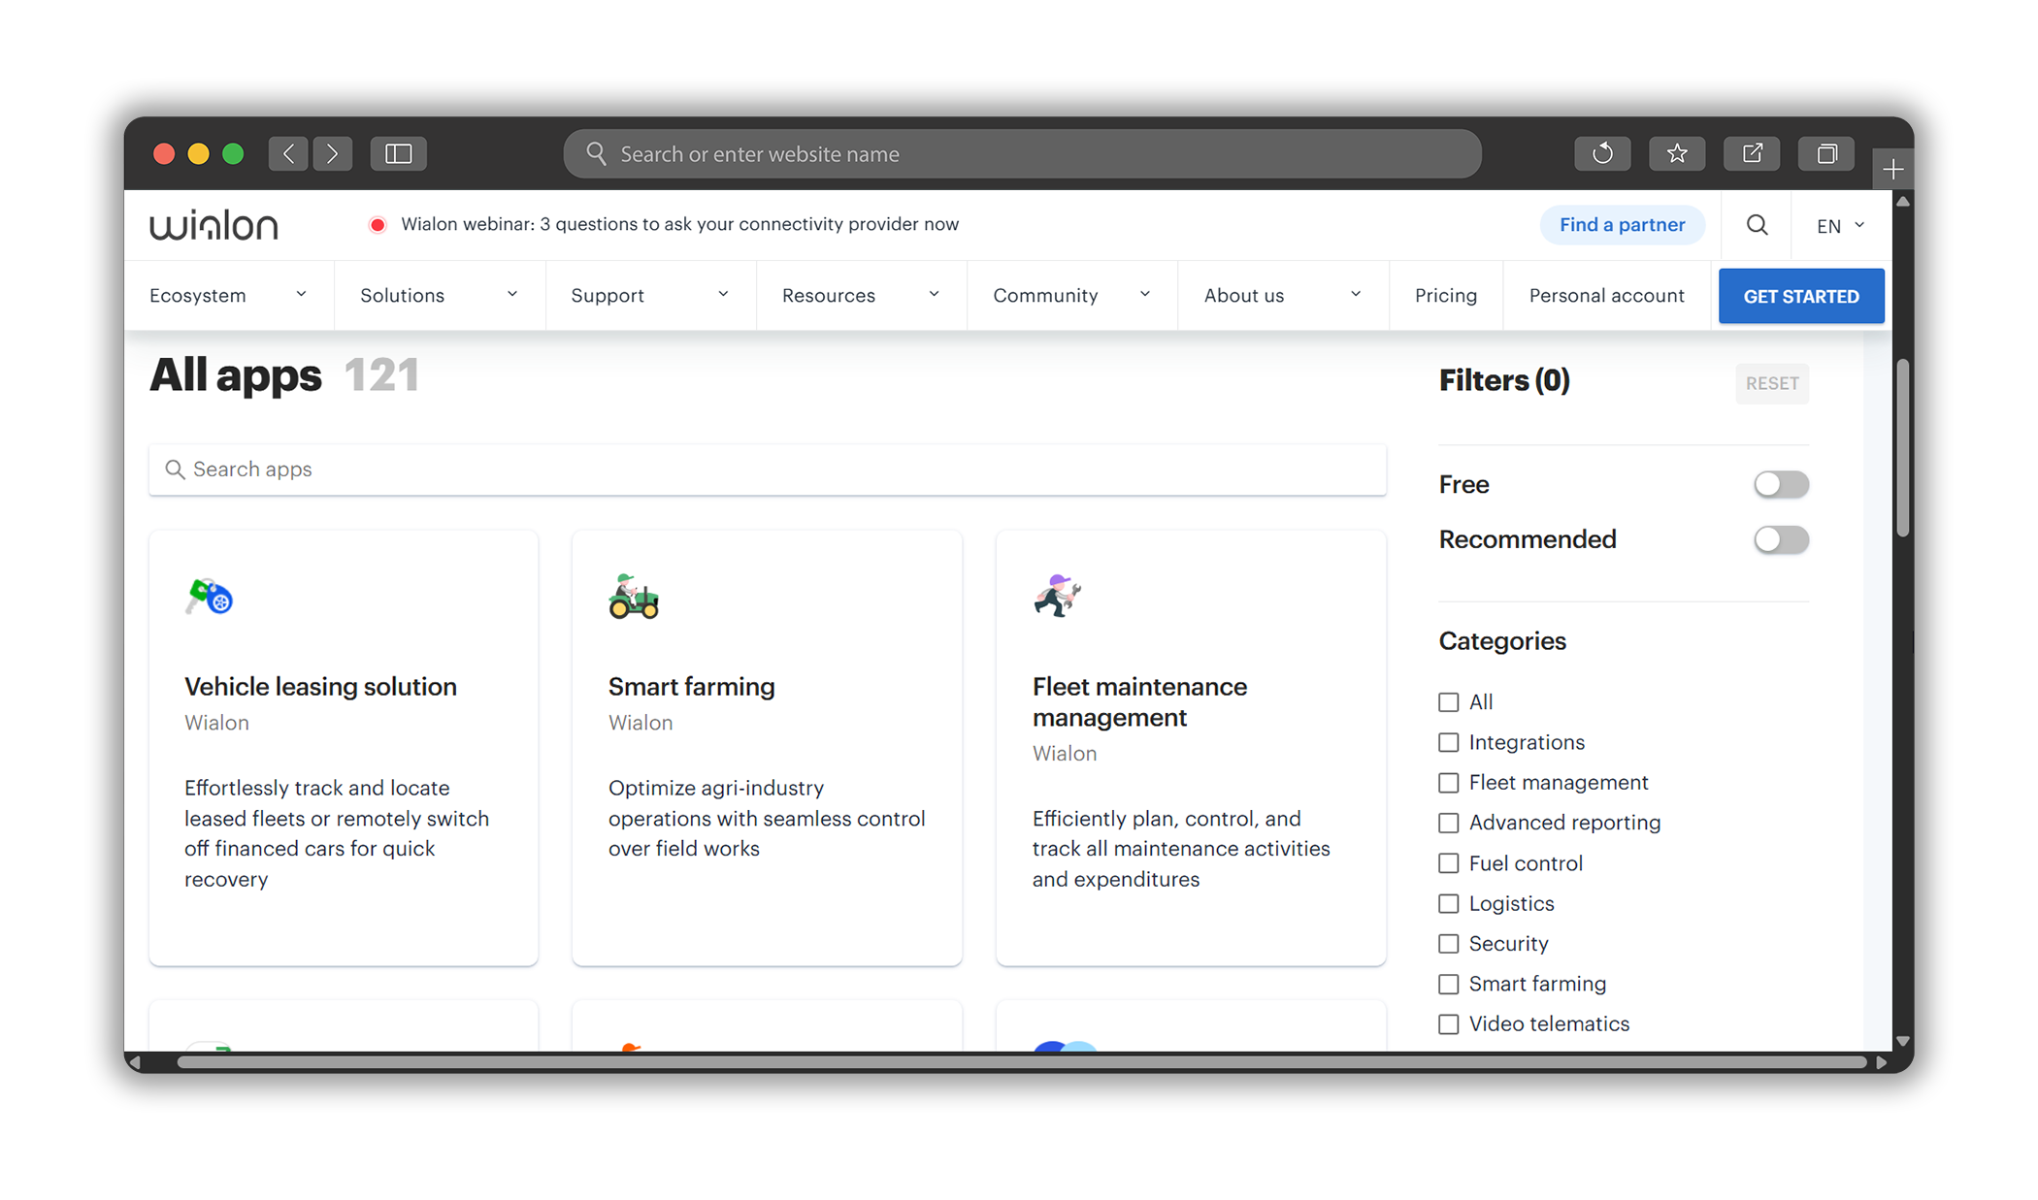Check the Advanced reporting checkbox
2038x1200 pixels.
pyautogui.click(x=1448, y=823)
